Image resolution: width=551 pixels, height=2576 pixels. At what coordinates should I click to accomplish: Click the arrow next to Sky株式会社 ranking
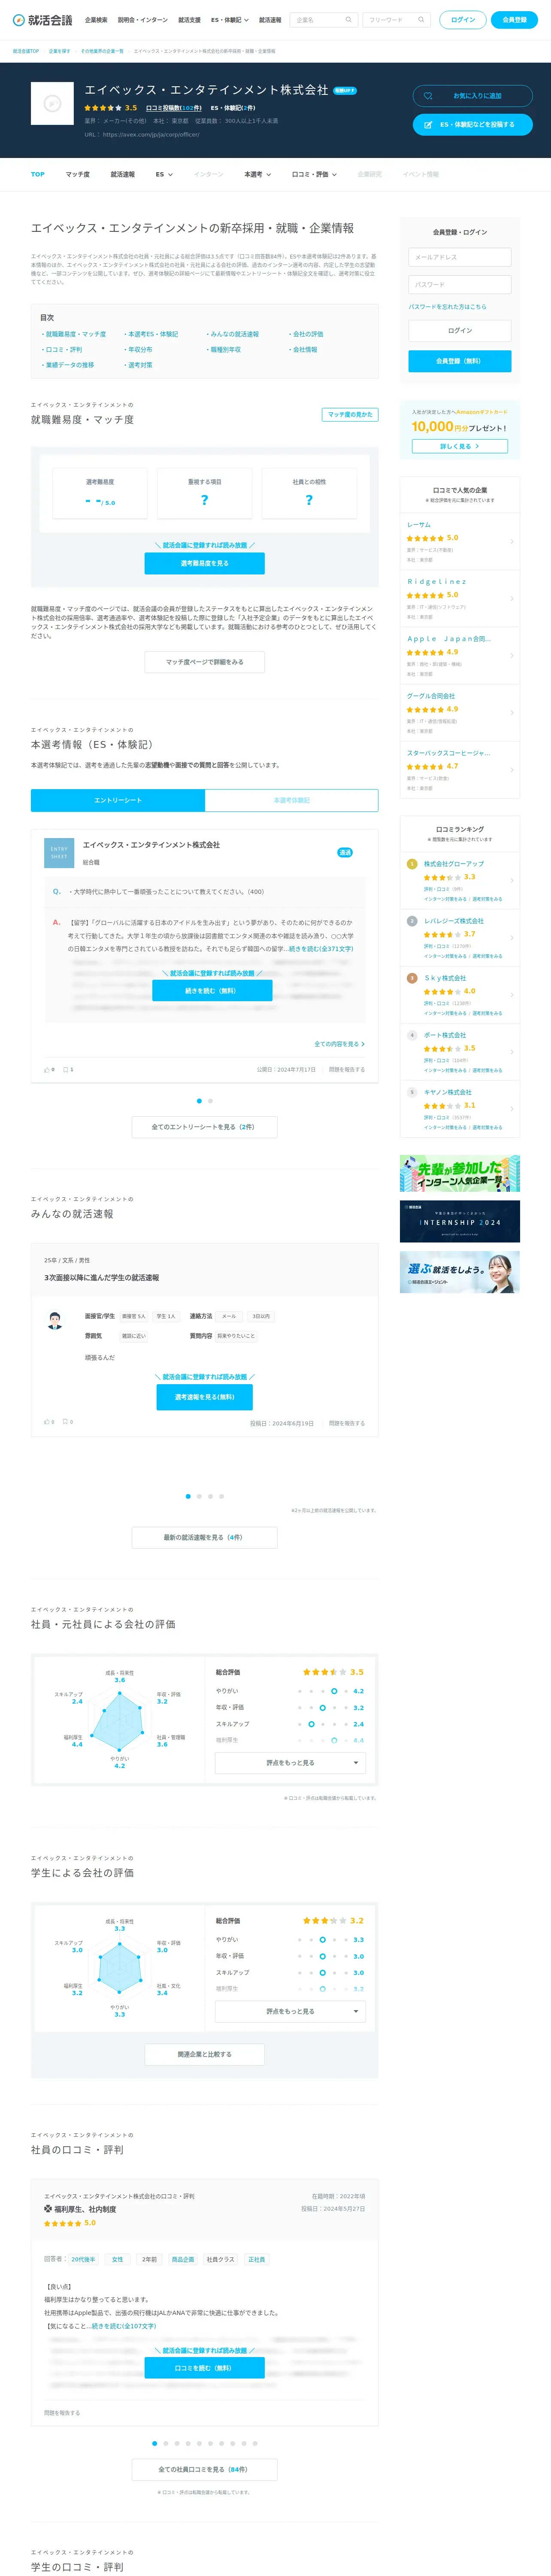512,995
